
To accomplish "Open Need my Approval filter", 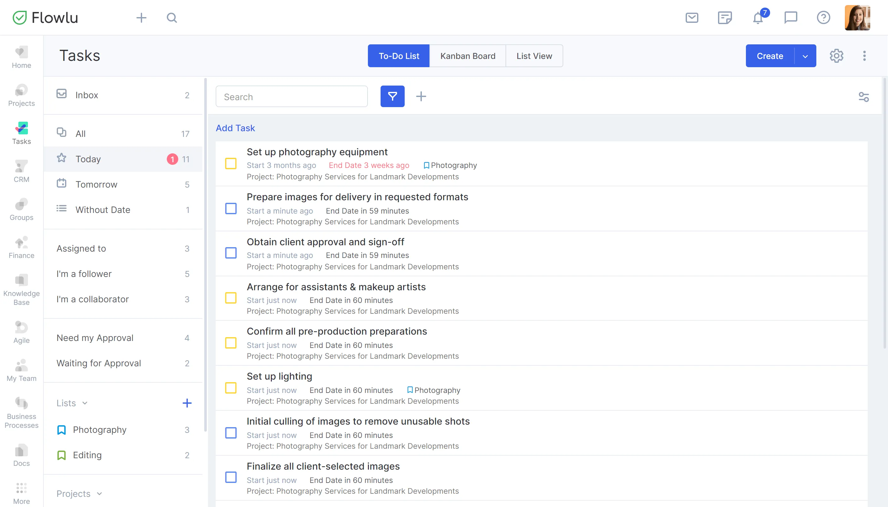I will [x=123, y=338].
